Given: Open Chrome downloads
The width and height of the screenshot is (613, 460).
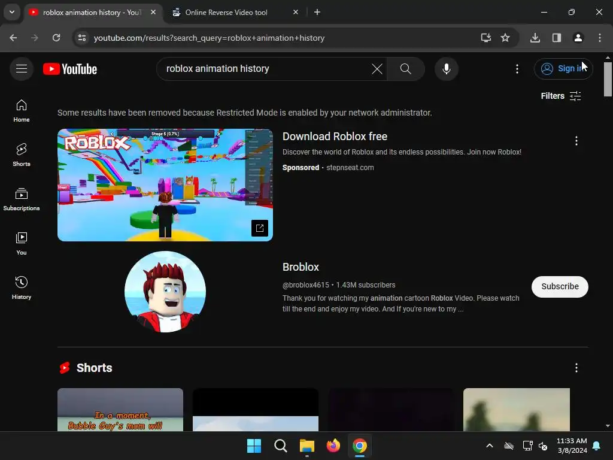Looking at the screenshot, I should click(x=535, y=38).
